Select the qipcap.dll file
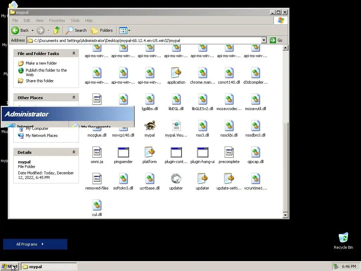Screen dimensions: 361x271 click(256, 152)
